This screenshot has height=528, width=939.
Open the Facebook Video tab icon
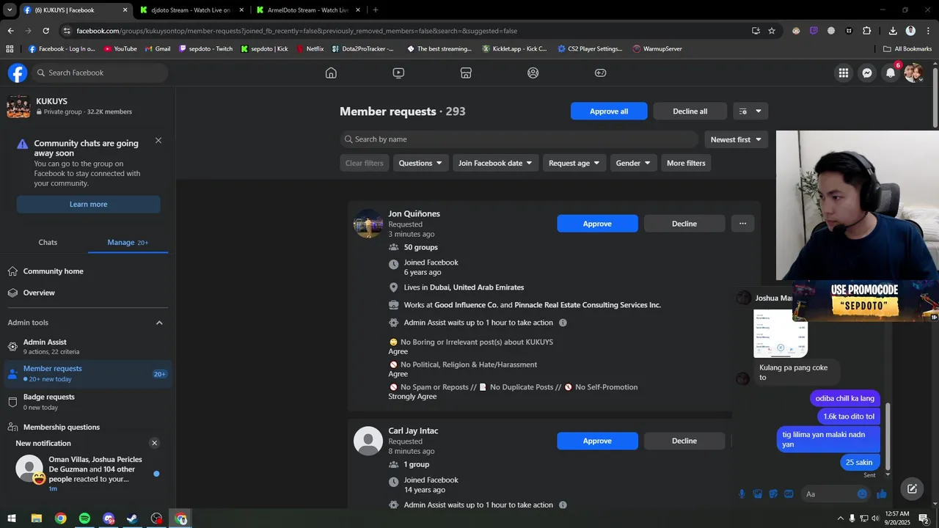pos(398,73)
